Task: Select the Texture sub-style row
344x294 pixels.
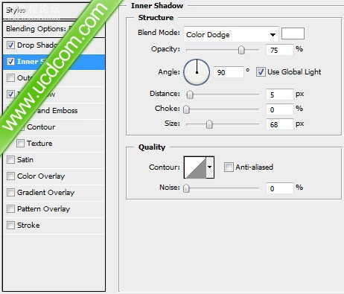Action: (54, 144)
